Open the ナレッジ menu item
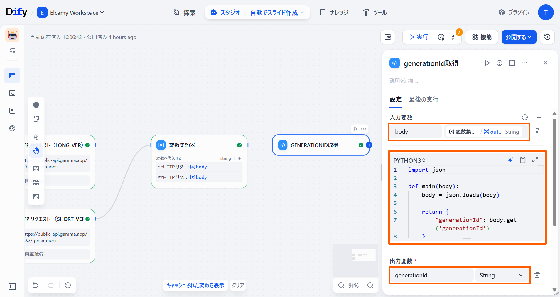The image size is (560, 297). pos(334,13)
